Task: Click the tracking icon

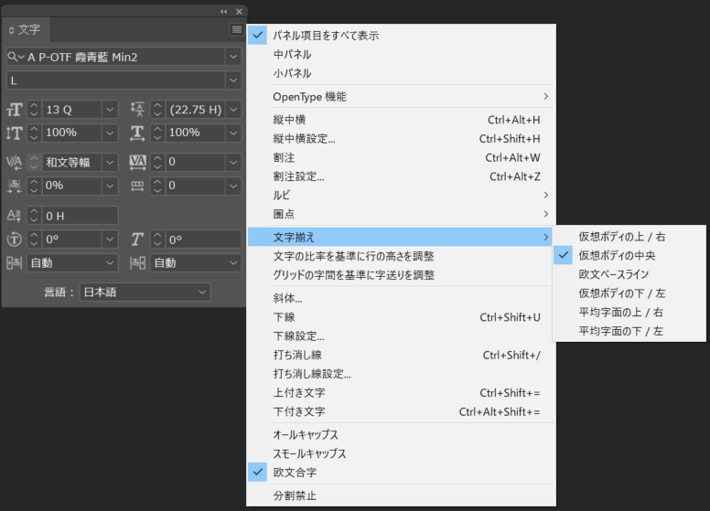Action: (x=138, y=163)
